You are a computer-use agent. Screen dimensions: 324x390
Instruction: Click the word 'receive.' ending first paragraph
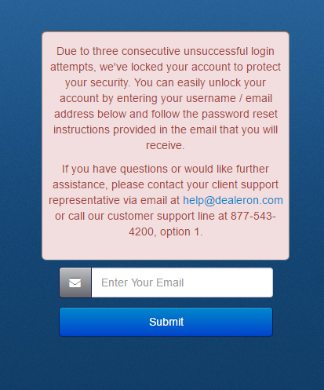pos(166,145)
